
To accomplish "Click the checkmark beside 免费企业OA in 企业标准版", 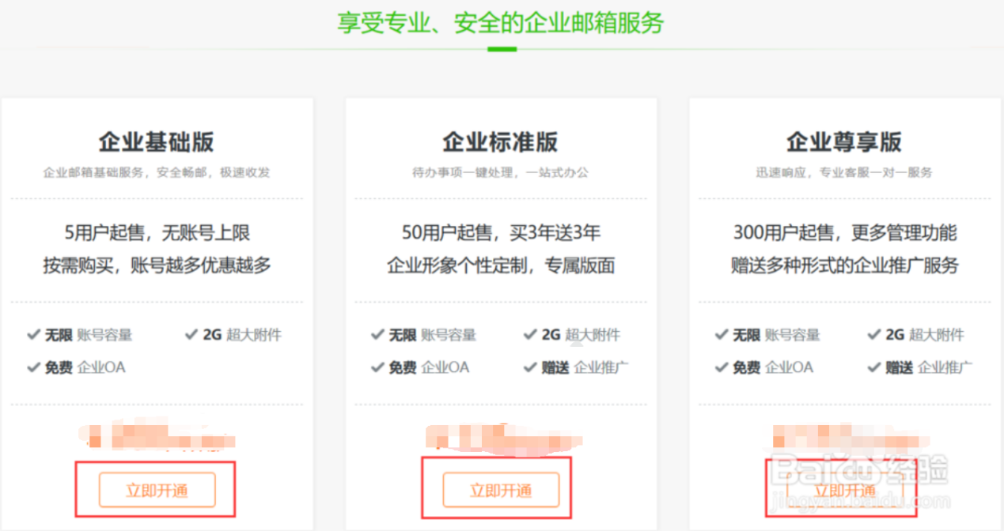I will [x=378, y=367].
